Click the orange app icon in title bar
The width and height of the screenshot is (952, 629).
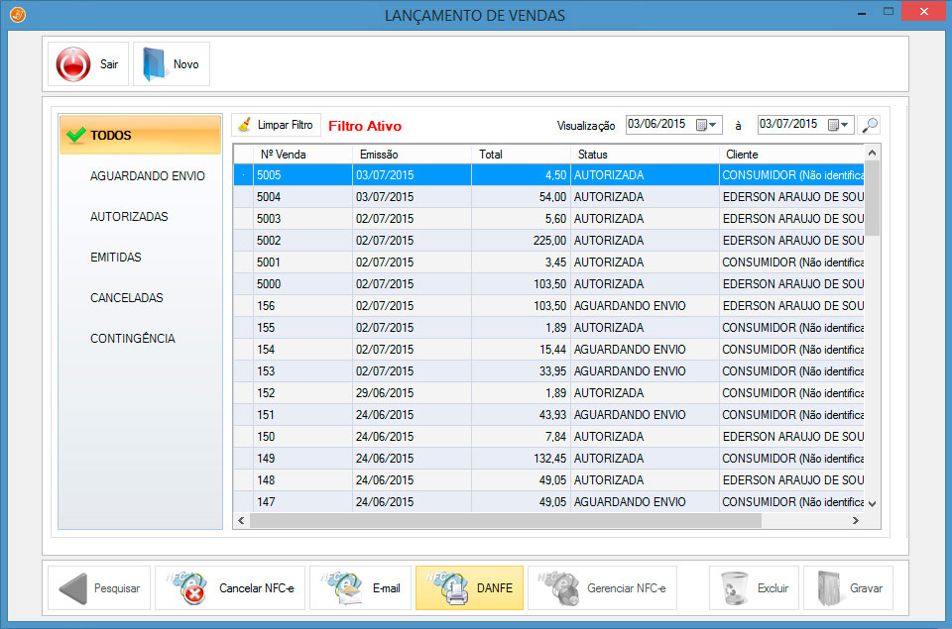18,14
